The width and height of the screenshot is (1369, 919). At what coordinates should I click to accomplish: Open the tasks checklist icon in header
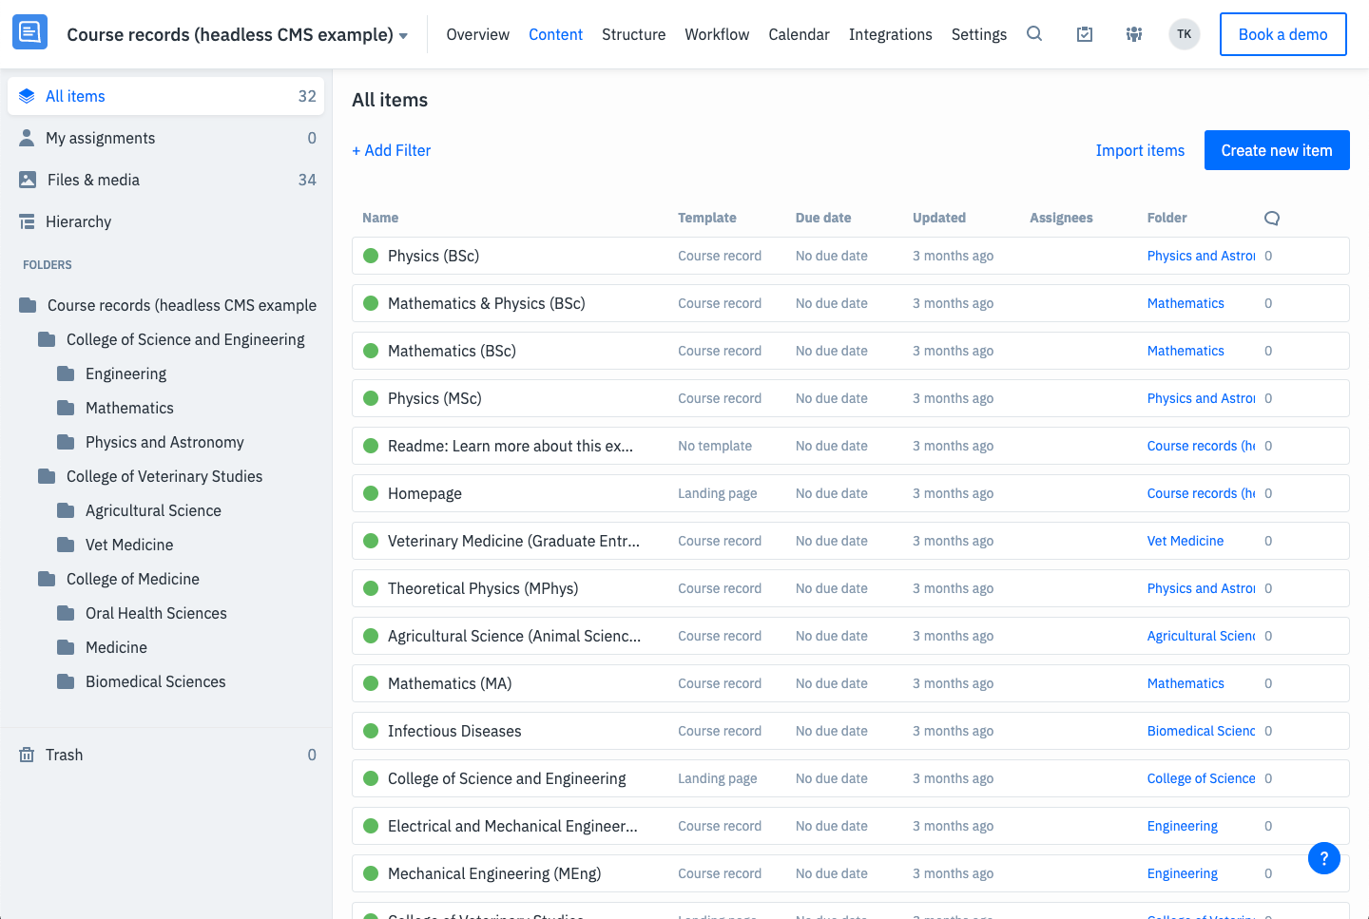1085,34
